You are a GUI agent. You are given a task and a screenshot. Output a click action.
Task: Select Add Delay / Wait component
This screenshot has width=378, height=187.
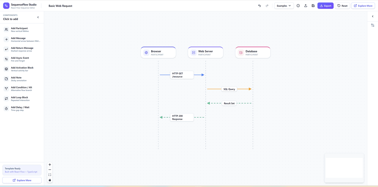coord(22,109)
